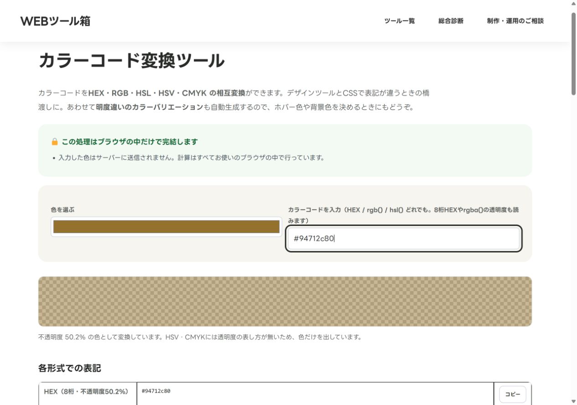
Task: Click the #94712c80 HEX output value
Action: [156, 391]
